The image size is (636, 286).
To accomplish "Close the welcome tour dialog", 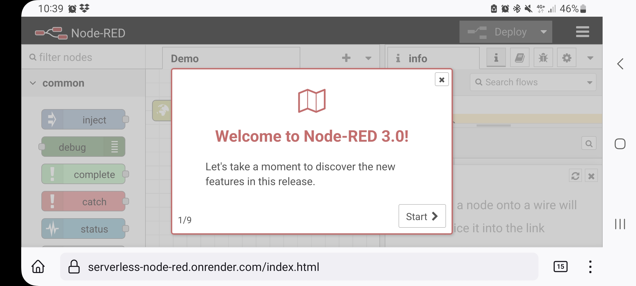I will [x=441, y=79].
